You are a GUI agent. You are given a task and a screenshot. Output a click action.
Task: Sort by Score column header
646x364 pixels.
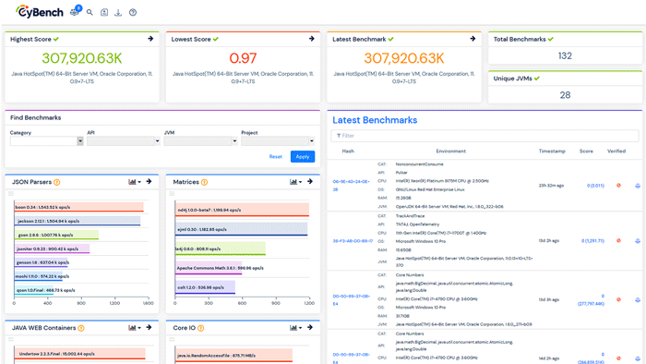click(x=586, y=152)
